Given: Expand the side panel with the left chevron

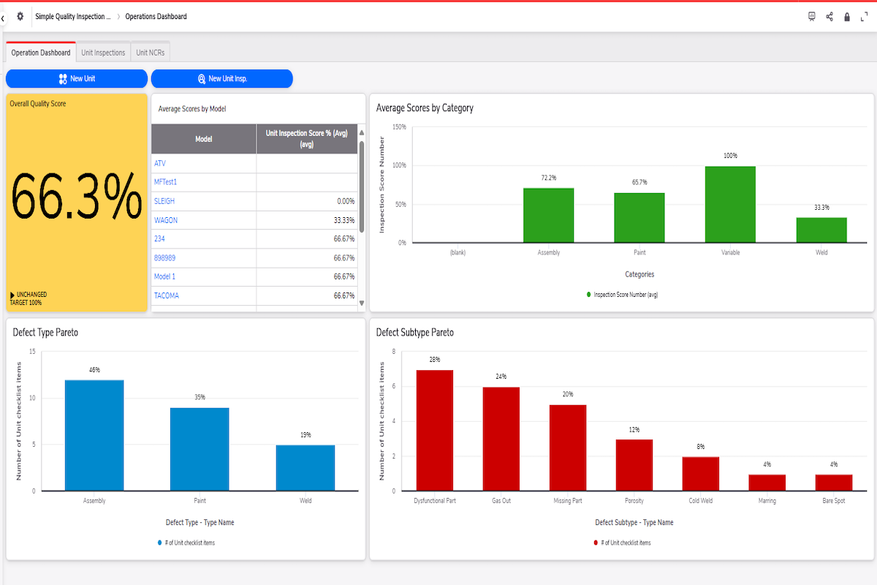Looking at the screenshot, I should coord(3,18).
